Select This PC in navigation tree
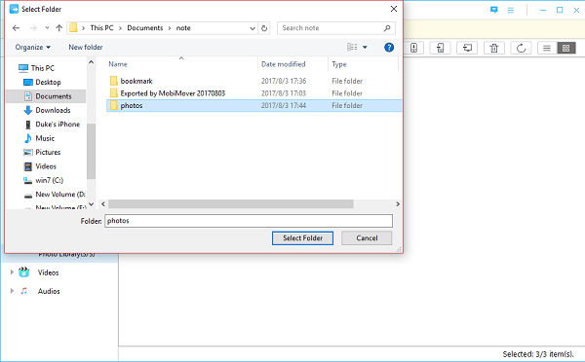Screen dimensions: 585x362 tap(37, 68)
